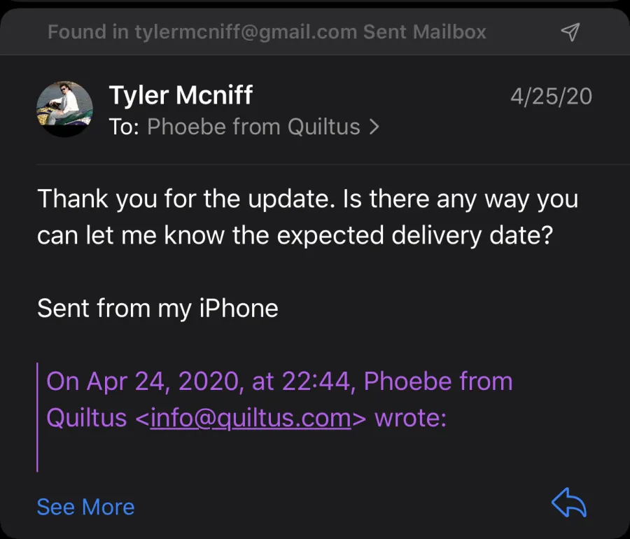The height and width of the screenshot is (539, 630).
Task: Tap the paper plane Sent Mailbox icon
Action: pyautogui.click(x=570, y=31)
